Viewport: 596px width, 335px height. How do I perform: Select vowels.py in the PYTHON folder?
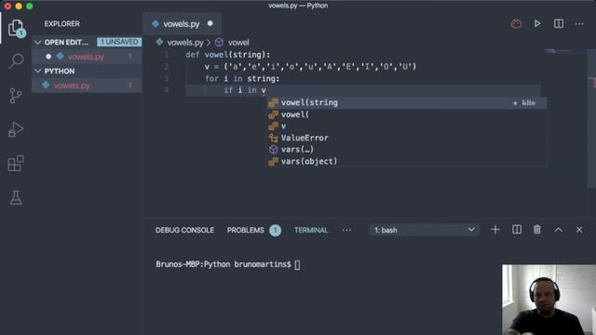(87, 86)
